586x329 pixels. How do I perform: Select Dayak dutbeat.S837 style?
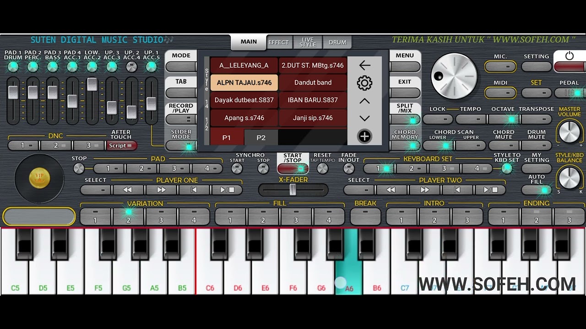(244, 100)
